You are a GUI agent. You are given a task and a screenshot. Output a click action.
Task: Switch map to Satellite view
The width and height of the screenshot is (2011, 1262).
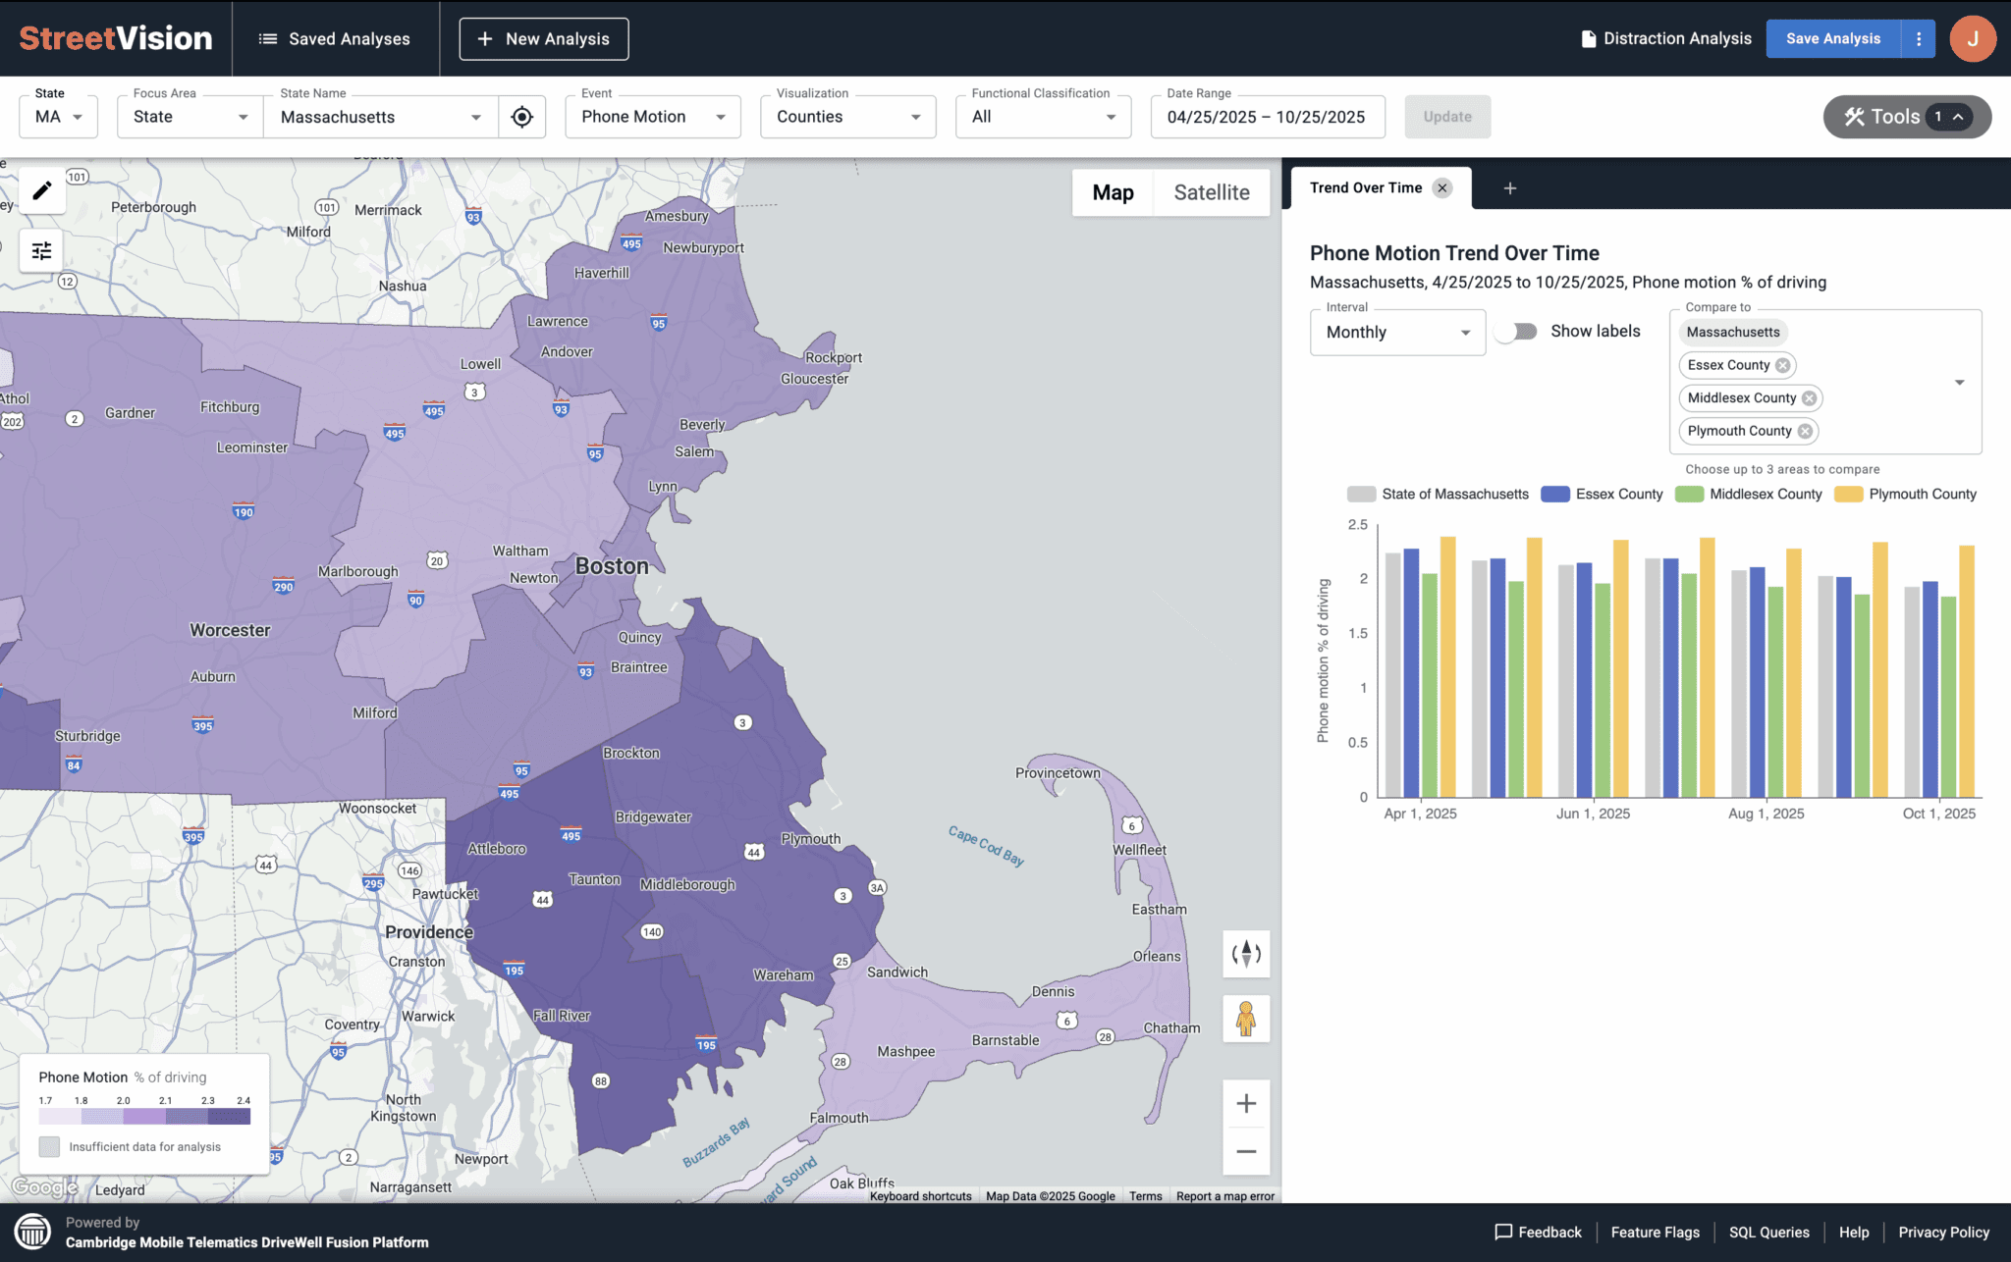click(1212, 192)
